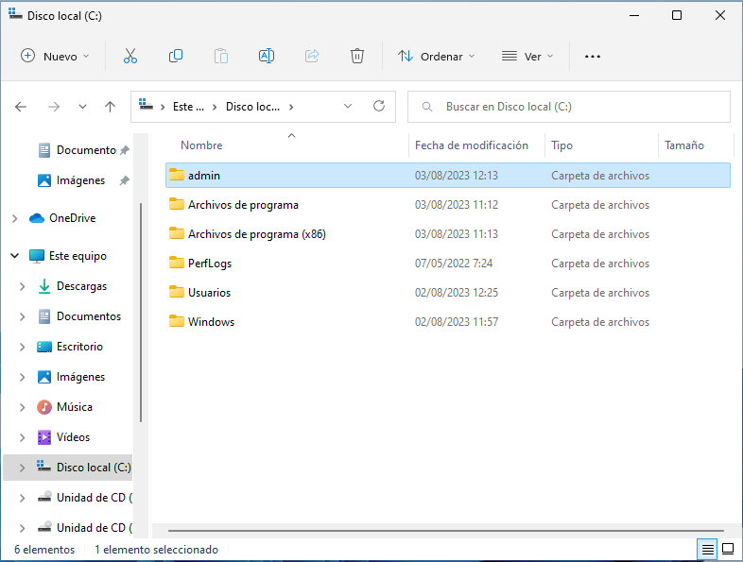Click the Buscar en Disco local search box
Viewport: 743px width, 562px height.
click(x=577, y=107)
